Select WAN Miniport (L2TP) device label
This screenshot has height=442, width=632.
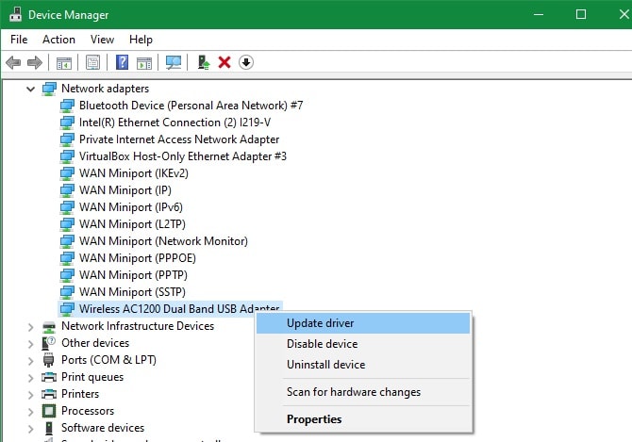[132, 223]
